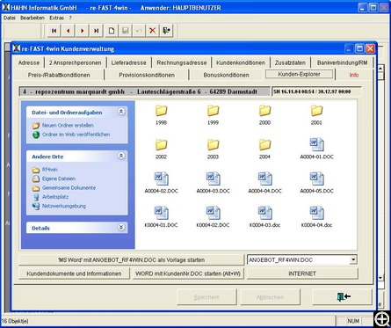Screen dimensions: 391x328
Task: Click WORD mit KundenNr.DOC starten button
Action: [188, 273]
